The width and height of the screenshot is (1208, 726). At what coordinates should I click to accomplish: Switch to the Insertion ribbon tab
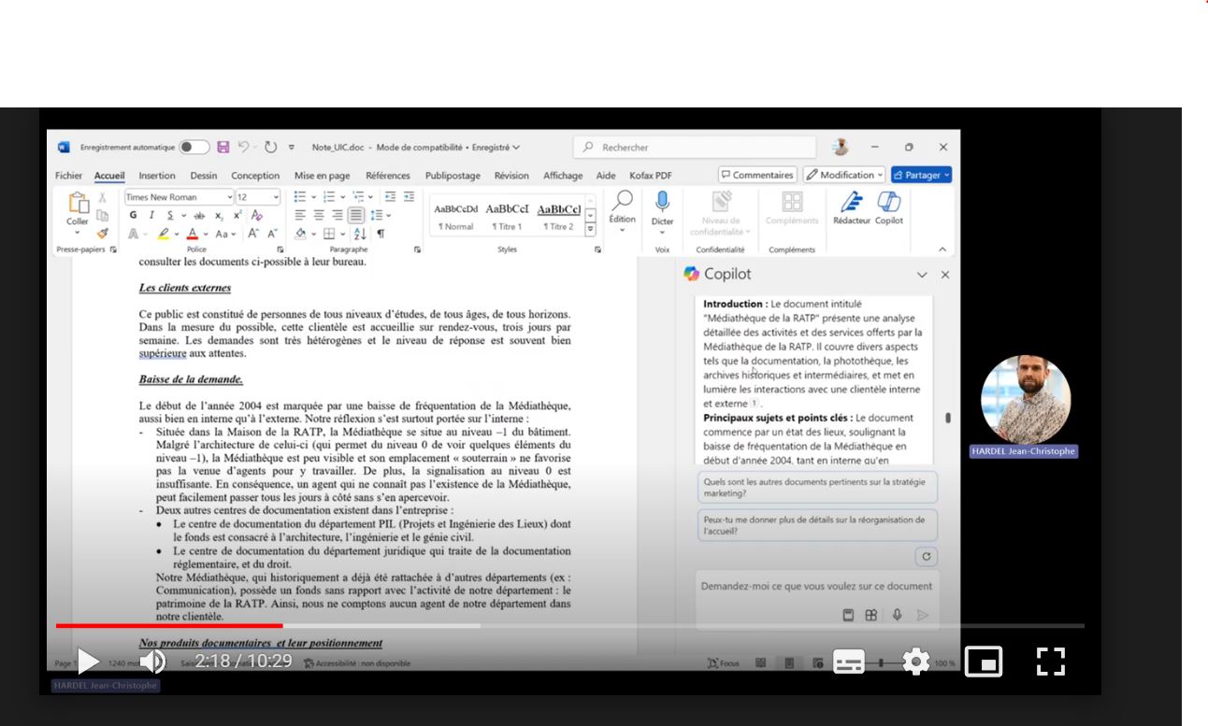click(x=157, y=176)
